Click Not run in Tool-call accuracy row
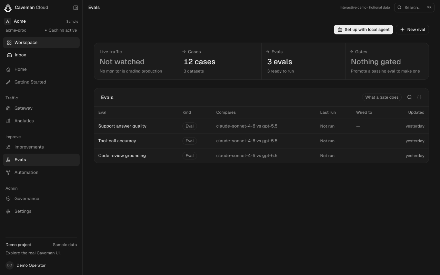This screenshot has height=275, width=440. pyautogui.click(x=327, y=141)
